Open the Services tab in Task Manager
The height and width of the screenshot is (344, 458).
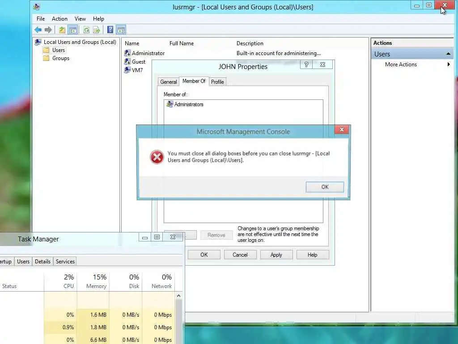pos(65,262)
